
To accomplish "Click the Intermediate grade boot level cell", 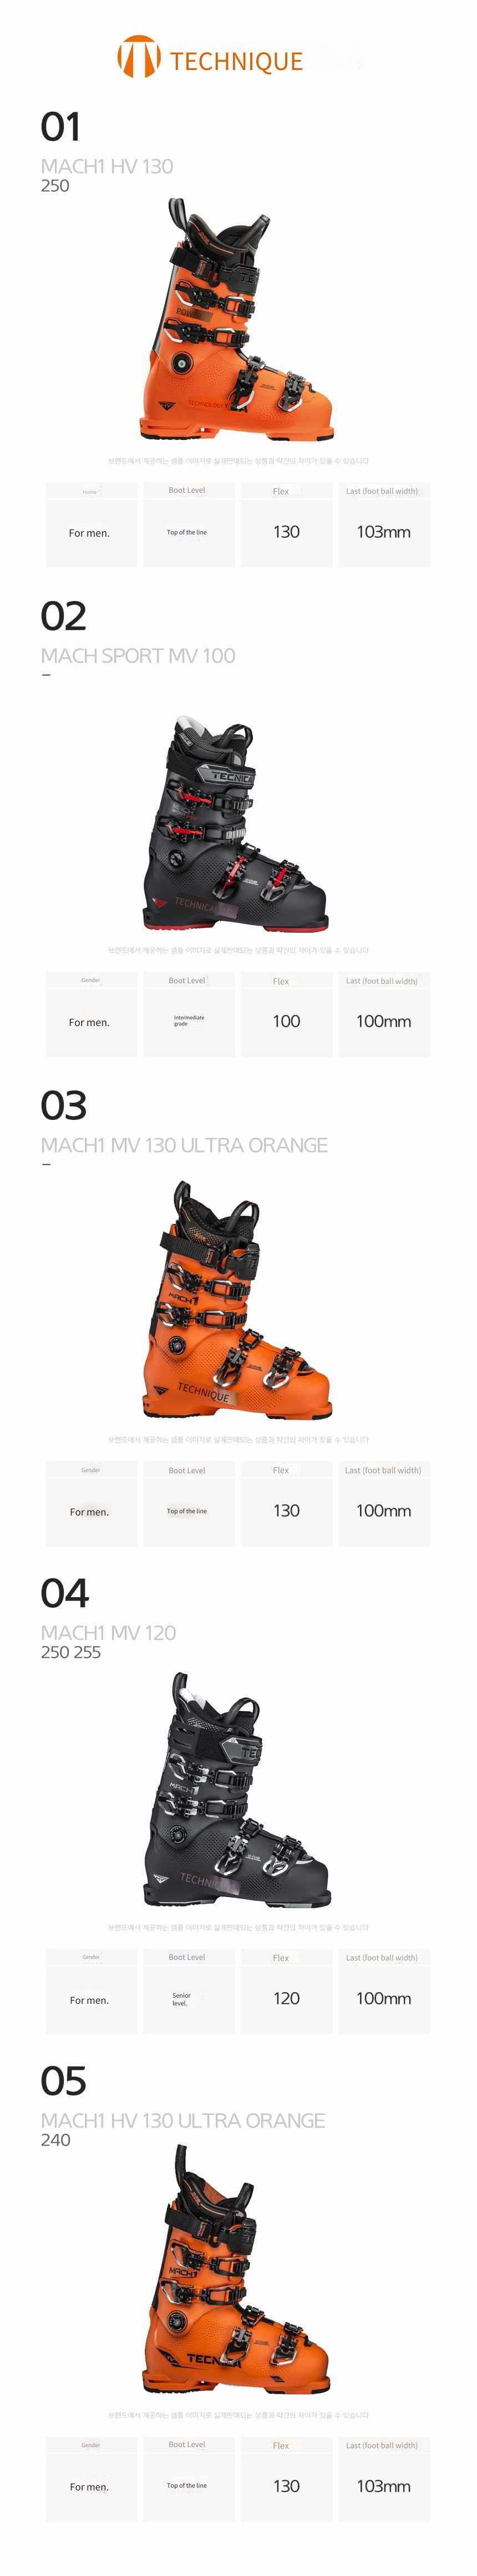I will click(189, 1021).
